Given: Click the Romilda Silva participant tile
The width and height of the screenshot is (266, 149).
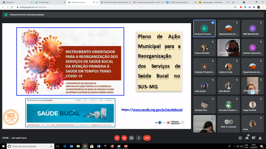Looking at the screenshot, I should click(204, 105).
